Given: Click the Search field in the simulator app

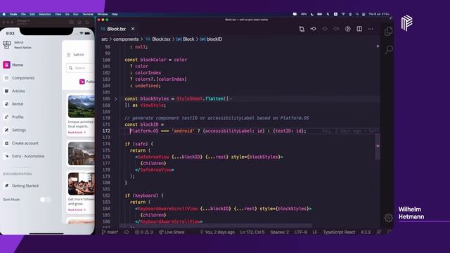Looking at the screenshot, I should 81,68.
